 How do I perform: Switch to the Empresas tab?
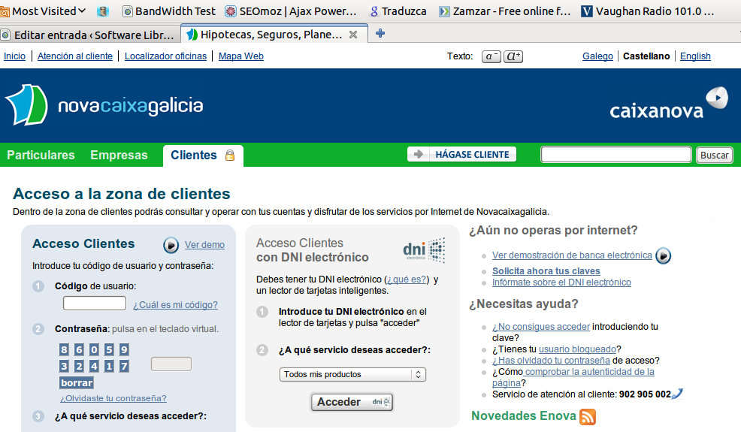[119, 156]
